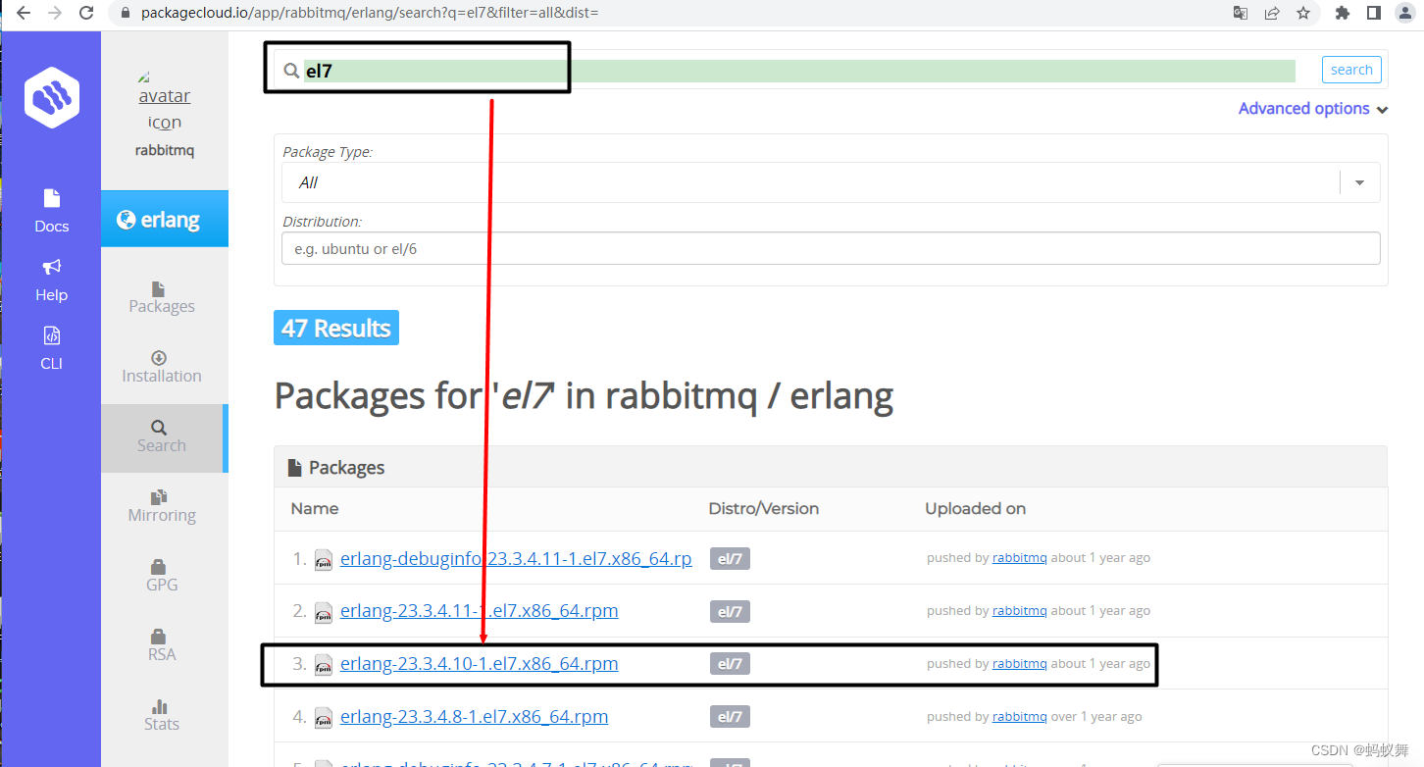Screen dimensions: 1424x767
Task: Open the RSA sidebar section
Action: click(162, 645)
